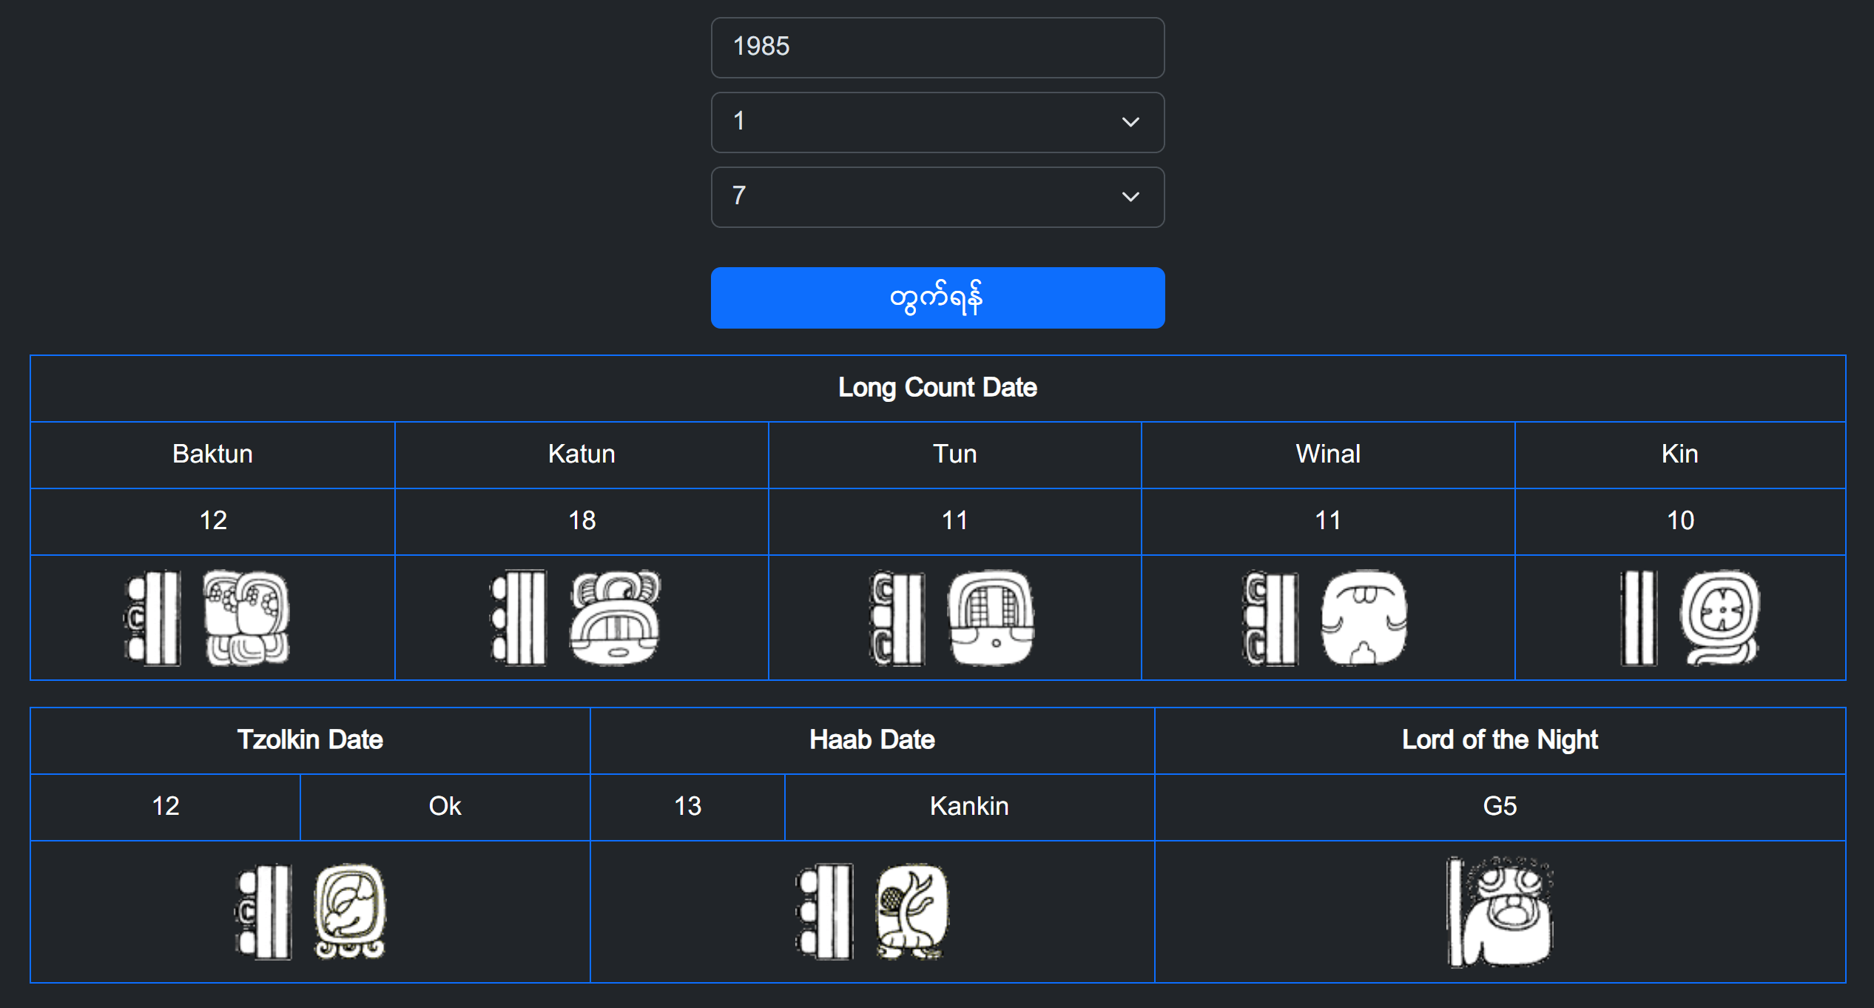Open the month dropdown showing 1

point(937,122)
